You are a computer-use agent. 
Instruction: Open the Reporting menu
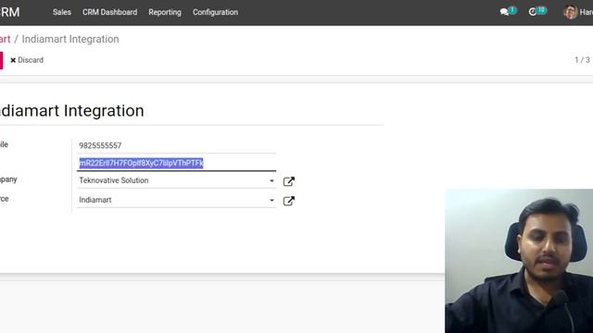click(x=165, y=12)
